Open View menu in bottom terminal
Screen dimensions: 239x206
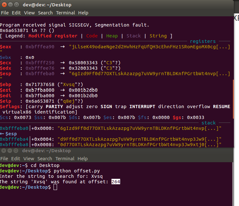point(29,159)
